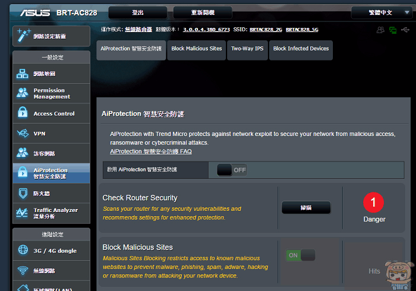Click the 進階設定 section header

52,235
